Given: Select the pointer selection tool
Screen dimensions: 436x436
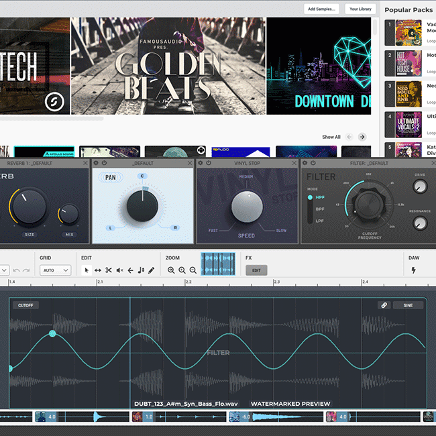Looking at the screenshot, I should [x=87, y=270].
